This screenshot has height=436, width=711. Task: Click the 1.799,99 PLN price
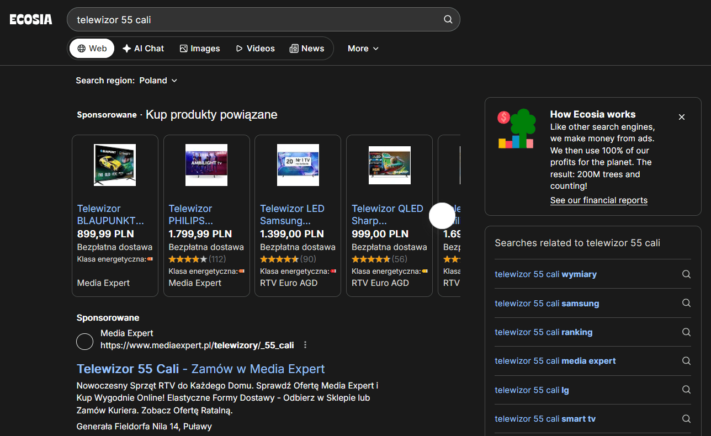click(200, 234)
